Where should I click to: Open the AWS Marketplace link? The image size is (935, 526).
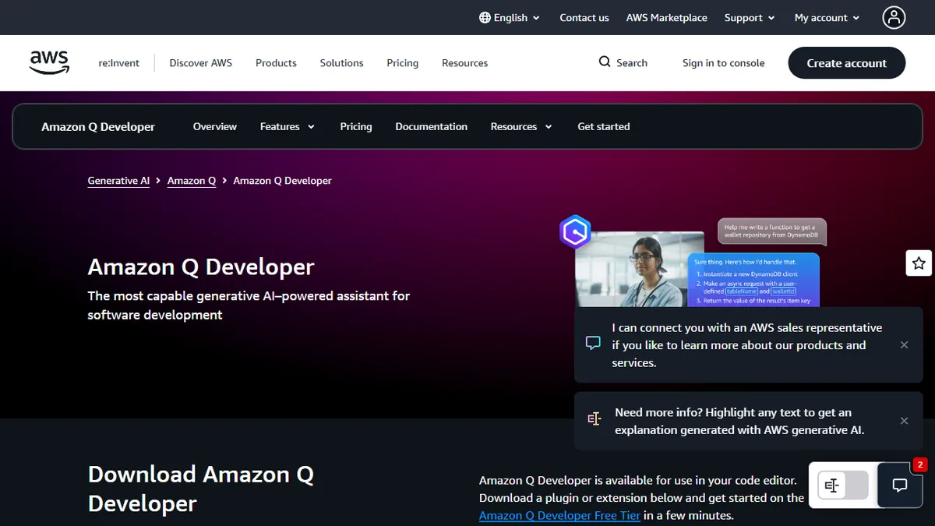(x=667, y=17)
